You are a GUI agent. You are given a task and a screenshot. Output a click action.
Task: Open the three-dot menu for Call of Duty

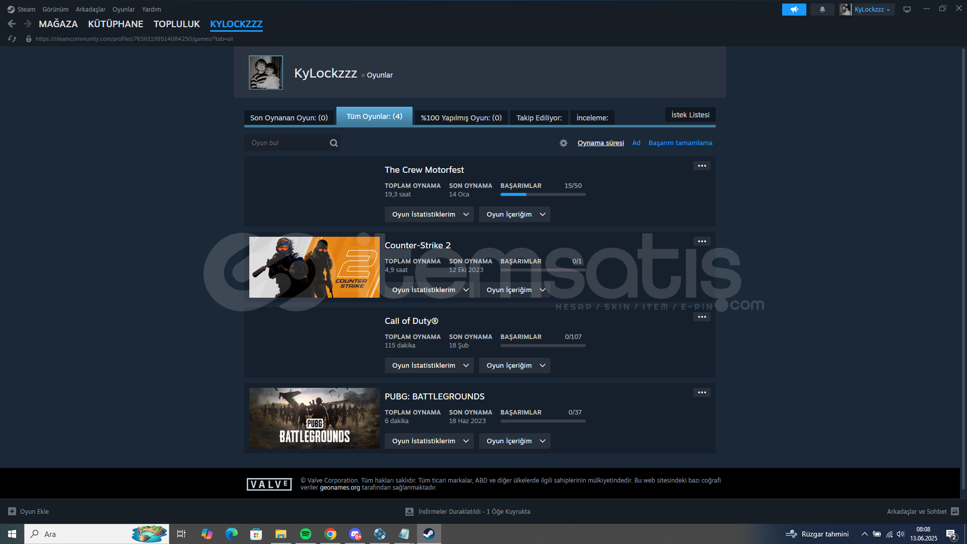click(x=702, y=317)
